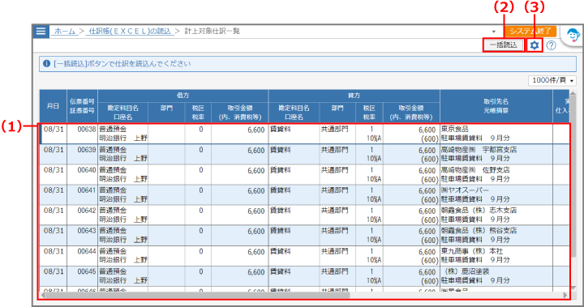The height and width of the screenshot is (307, 584).
Task: Click the 朝霞食品（株）熊谷支店 cell
Action: [x=479, y=231]
